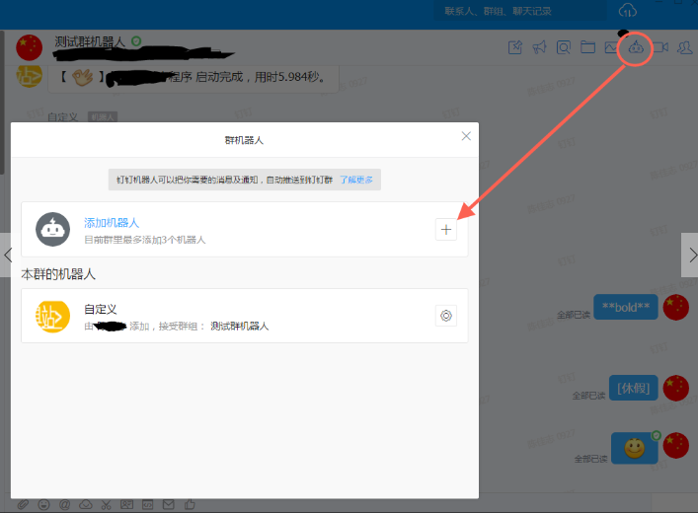Click the envelope mail icon
The width and height of the screenshot is (698, 513).
click(x=168, y=504)
